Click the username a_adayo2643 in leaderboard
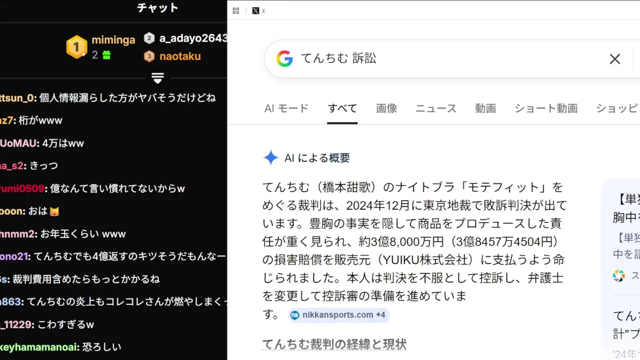Screen dimensions: 640x360 coord(193,38)
